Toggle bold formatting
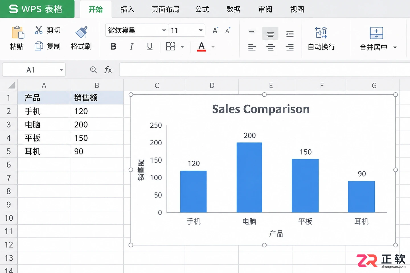The width and height of the screenshot is (410, 273). 113,46
